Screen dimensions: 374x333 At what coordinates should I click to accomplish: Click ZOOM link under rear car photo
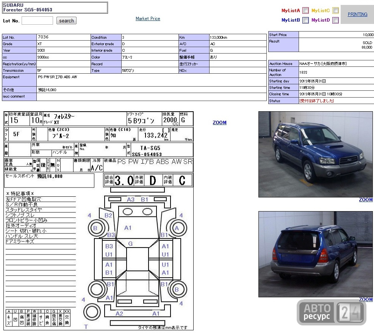click(366, 299)
